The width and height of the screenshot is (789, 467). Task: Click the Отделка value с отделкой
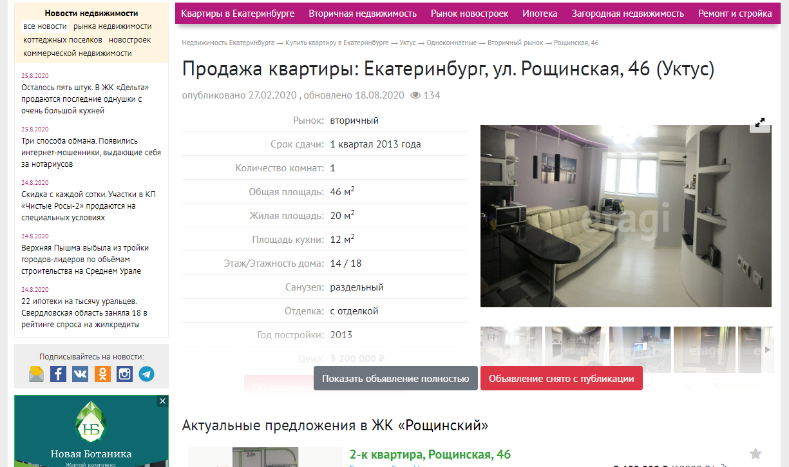point(354,311)
